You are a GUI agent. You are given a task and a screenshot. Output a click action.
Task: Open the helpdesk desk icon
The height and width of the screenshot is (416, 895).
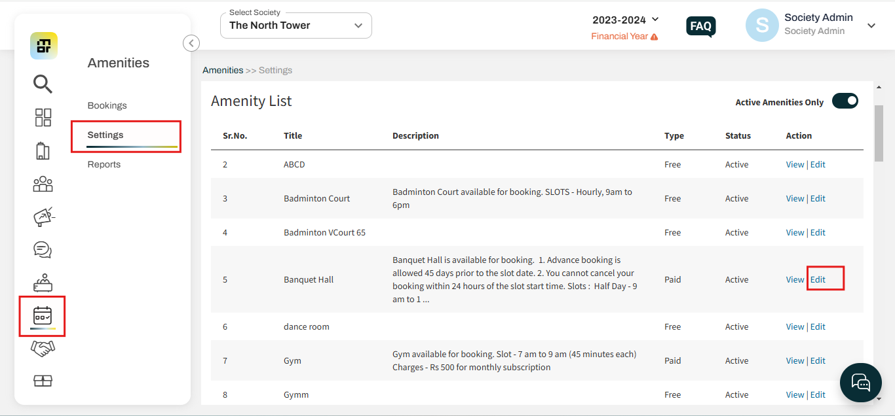pyautogui.click(x=43, y=283)
